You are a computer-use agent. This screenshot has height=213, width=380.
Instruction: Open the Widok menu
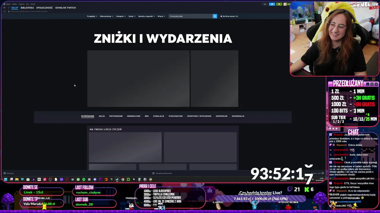(15, 4)
